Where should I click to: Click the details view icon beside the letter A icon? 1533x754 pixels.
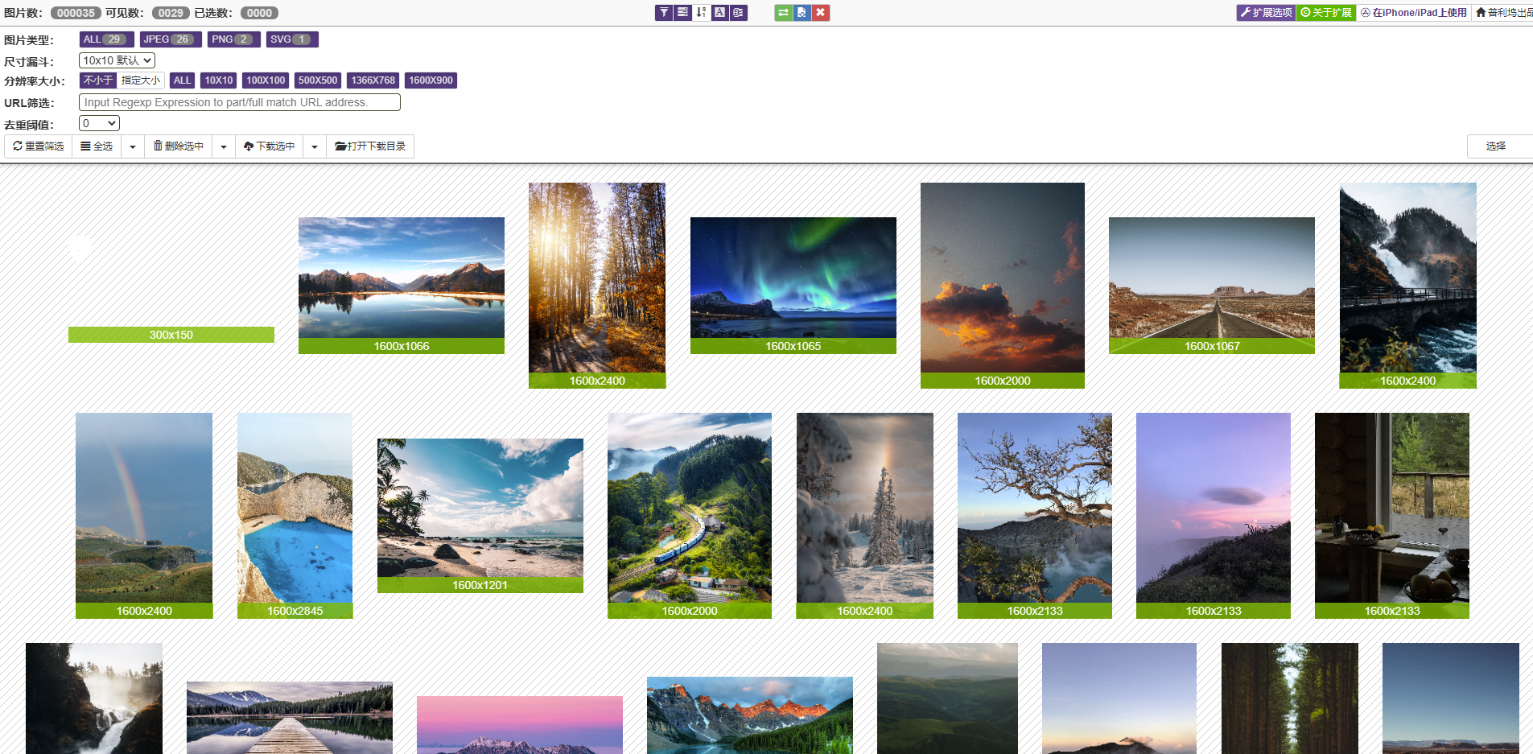coord(739,13)
